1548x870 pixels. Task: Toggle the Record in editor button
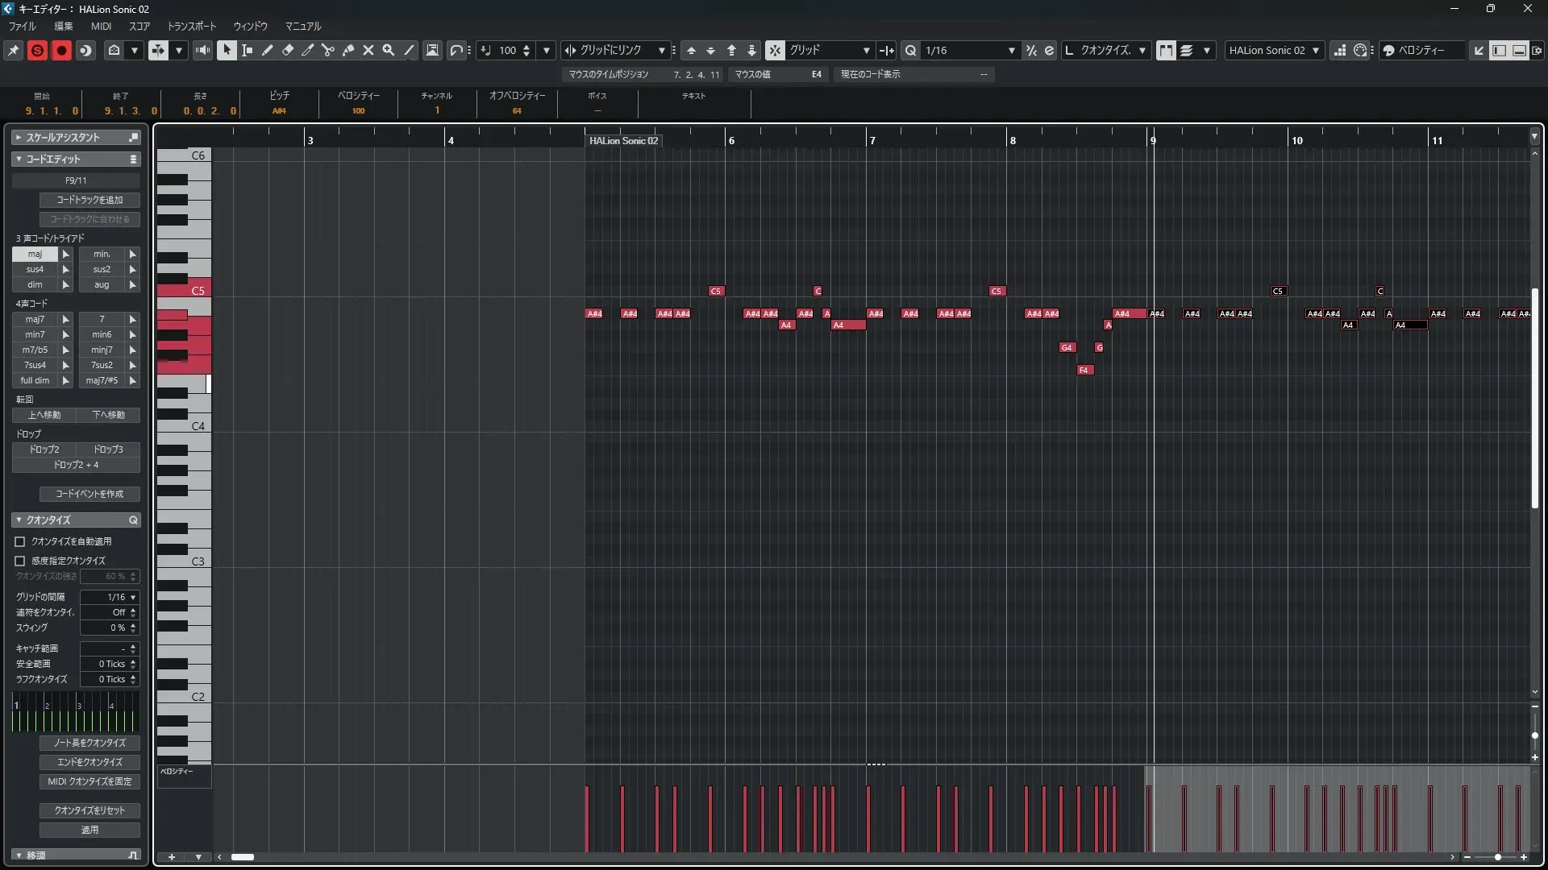tap(61, 50)
